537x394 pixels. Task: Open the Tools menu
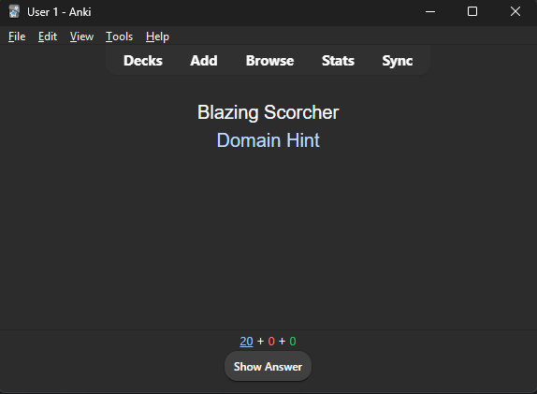click(119, 36)
